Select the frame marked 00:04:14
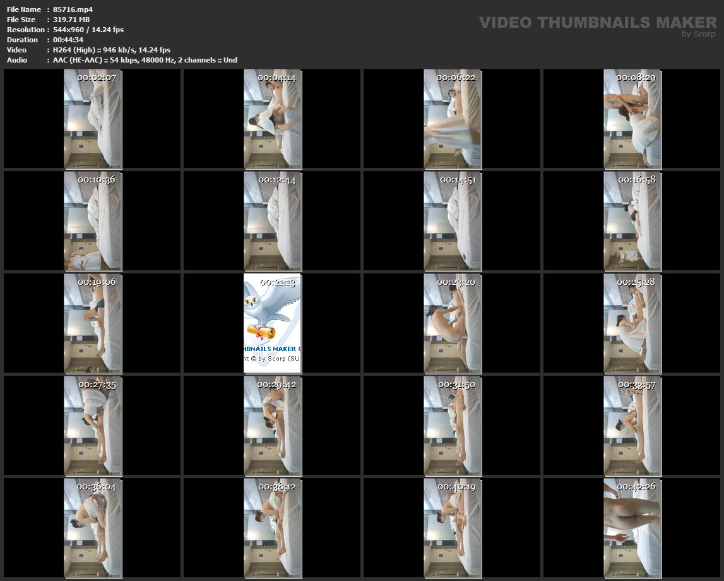The width and height of the screenshot is (724, 581). coord(273,119)
